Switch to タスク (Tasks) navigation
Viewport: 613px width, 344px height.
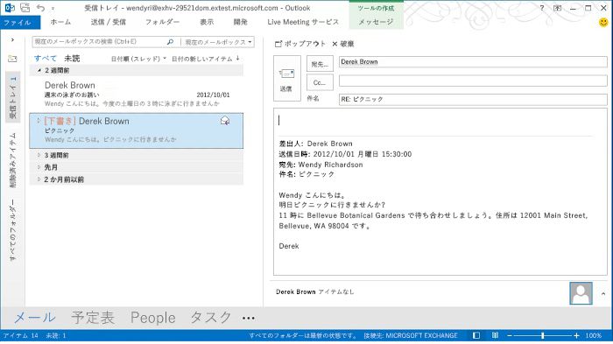[211, 317]
